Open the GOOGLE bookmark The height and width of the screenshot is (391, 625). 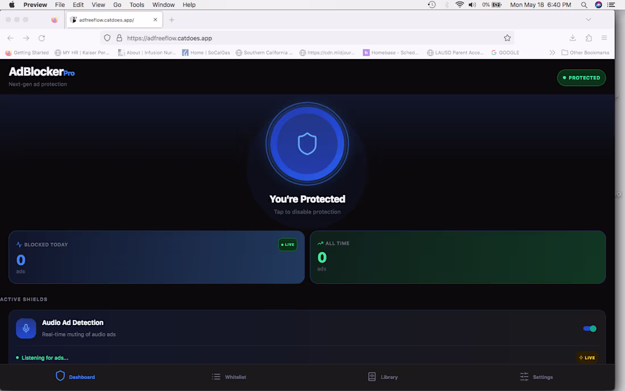click(505, 53)
